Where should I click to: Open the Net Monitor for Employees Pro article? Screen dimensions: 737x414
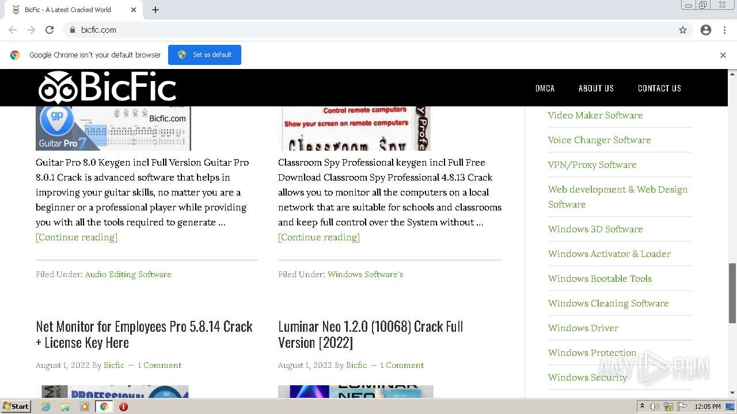144,334
